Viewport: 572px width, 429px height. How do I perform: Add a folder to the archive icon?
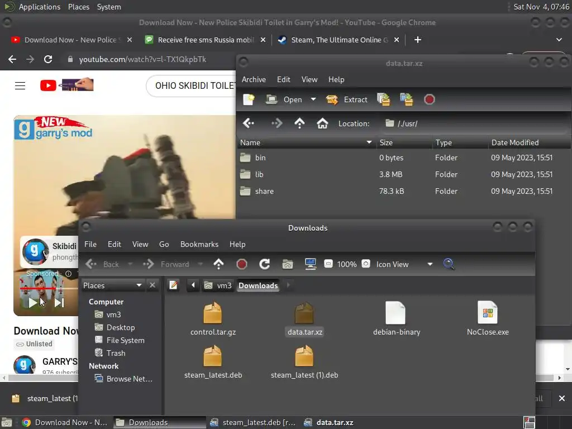[407, 99]
